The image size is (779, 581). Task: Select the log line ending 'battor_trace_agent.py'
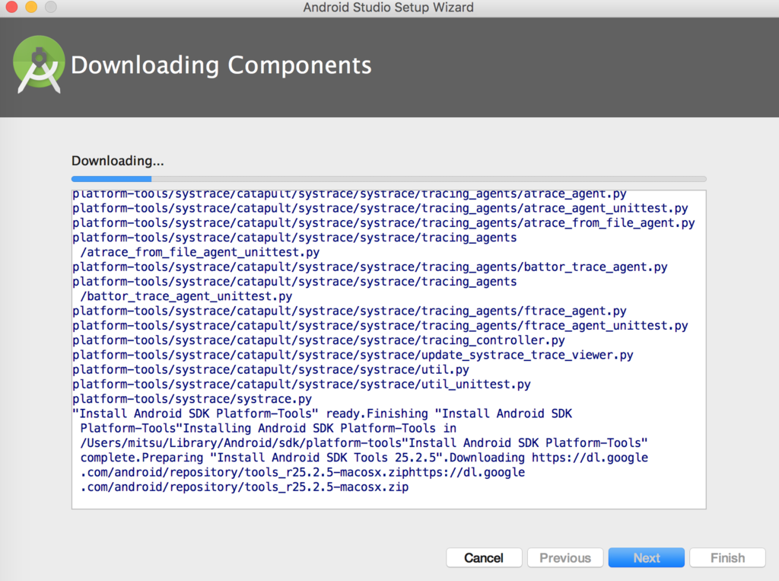[370, 267]
